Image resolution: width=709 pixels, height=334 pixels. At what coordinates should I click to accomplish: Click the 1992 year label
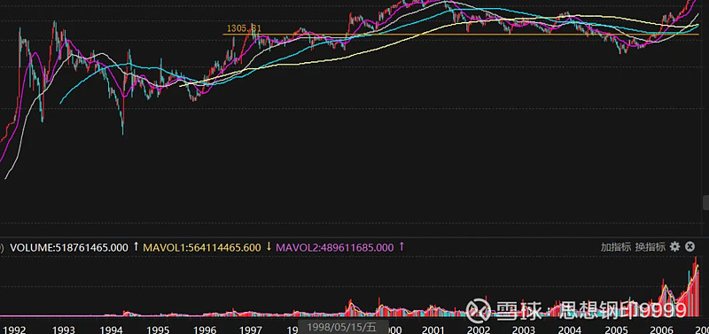(14, 329)
